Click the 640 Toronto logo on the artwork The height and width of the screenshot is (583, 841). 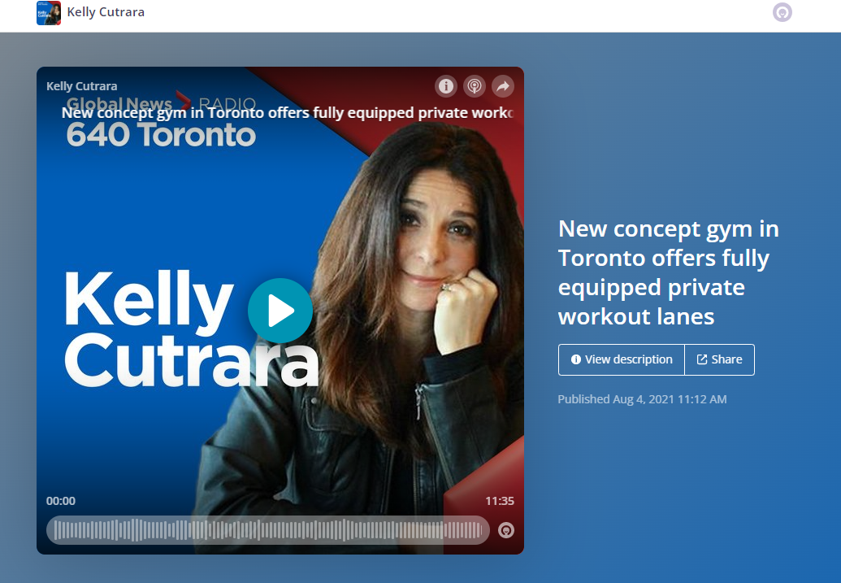click(161, 134)
